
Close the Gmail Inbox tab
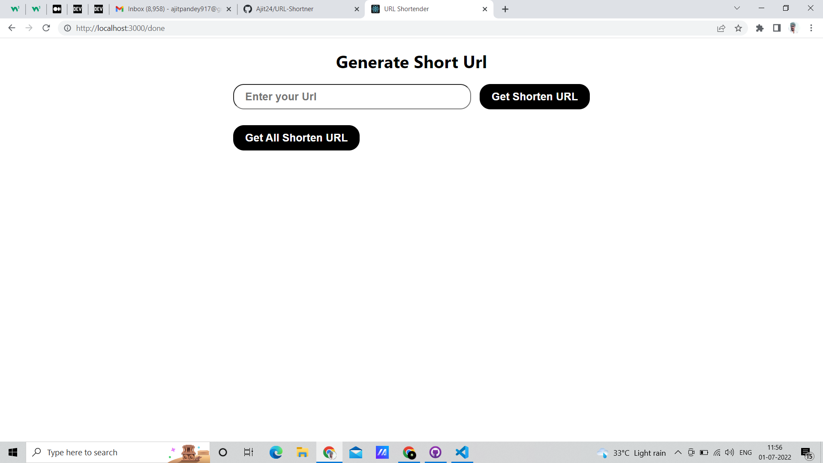(x=229, y=9)
